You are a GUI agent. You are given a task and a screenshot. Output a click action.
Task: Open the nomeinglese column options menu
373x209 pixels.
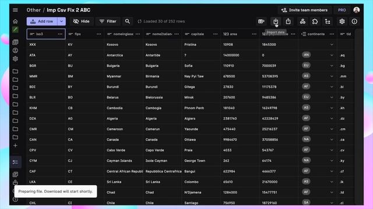pyautogui.click(x=138, y=34)
